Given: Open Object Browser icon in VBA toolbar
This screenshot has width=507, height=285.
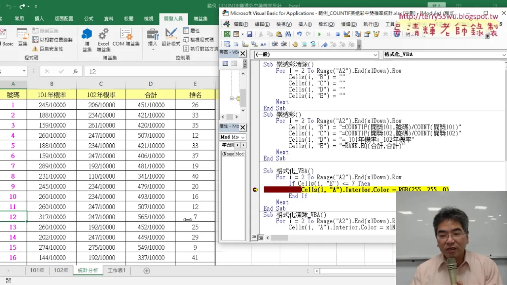Looking at the screenshot, I should coord(376,34).
